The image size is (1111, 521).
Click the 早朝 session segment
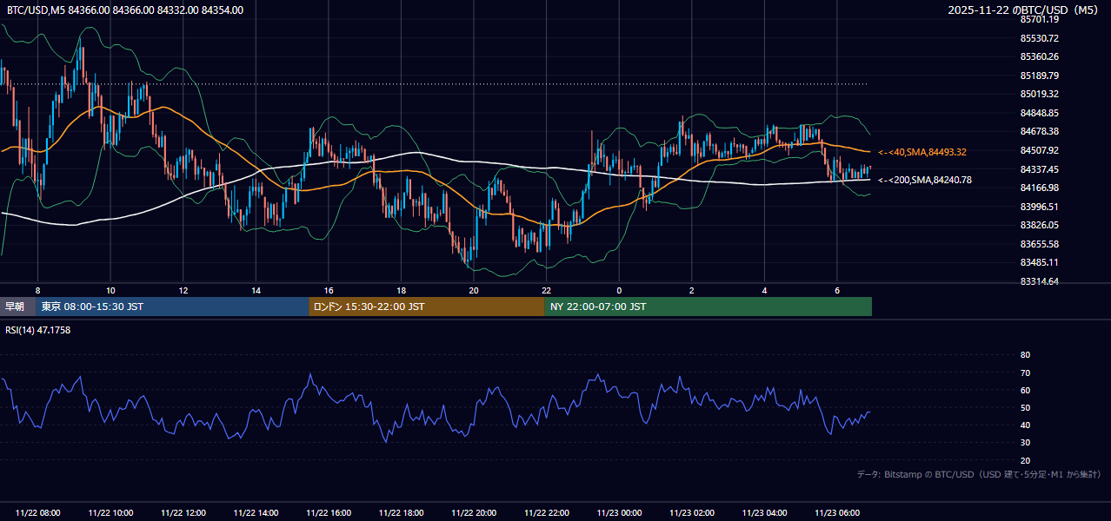click(17, 307)
